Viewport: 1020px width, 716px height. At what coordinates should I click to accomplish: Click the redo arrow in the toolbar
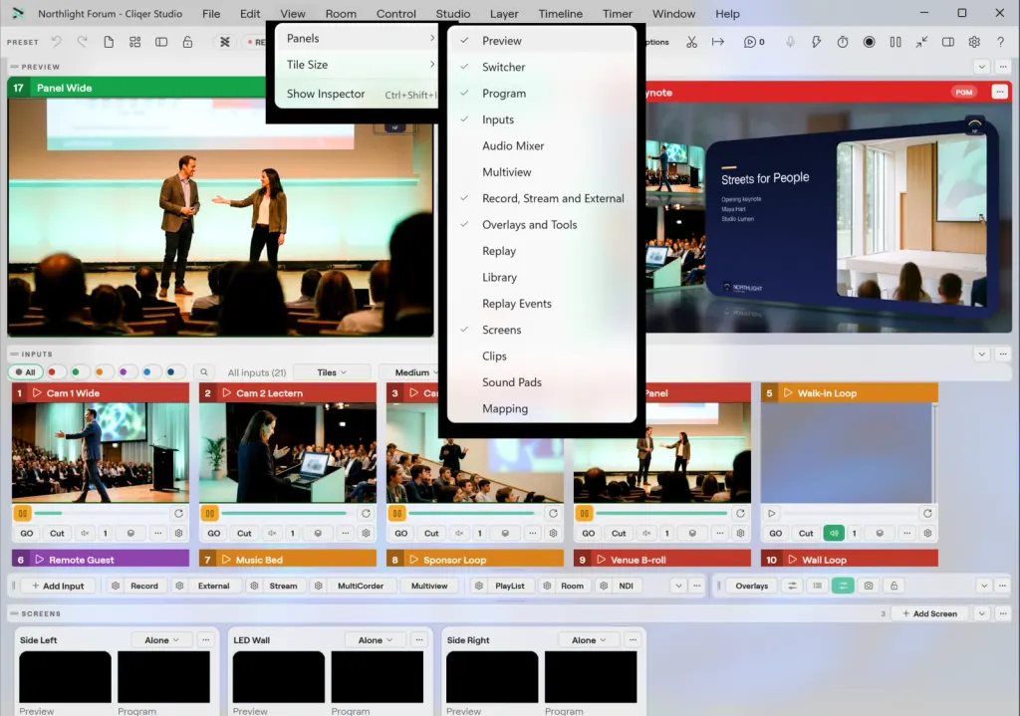[x=82, y=42]
